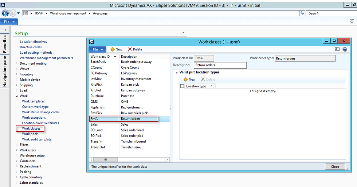Click New in Work classes toolbar
This screenshot has width=357, height=187.
tap(116, 49)
